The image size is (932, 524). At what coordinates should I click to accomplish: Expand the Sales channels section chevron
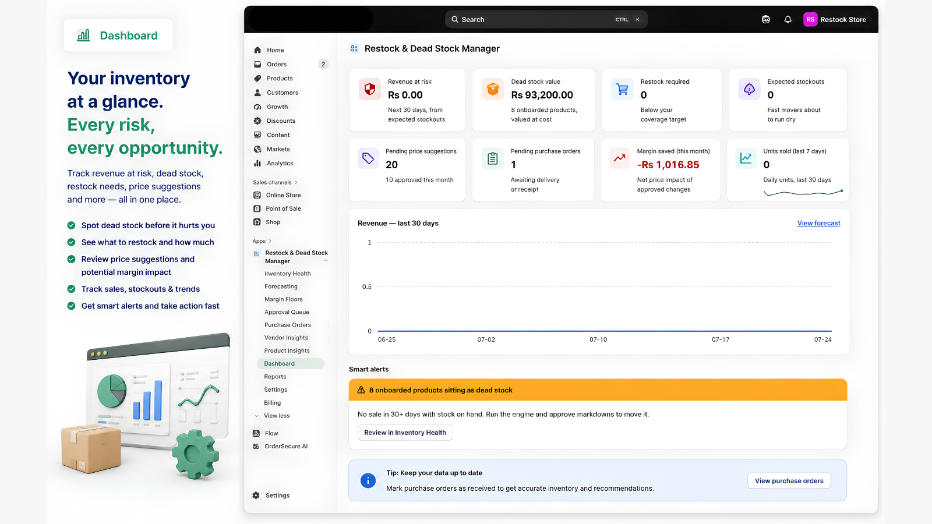tap(296, 183)
